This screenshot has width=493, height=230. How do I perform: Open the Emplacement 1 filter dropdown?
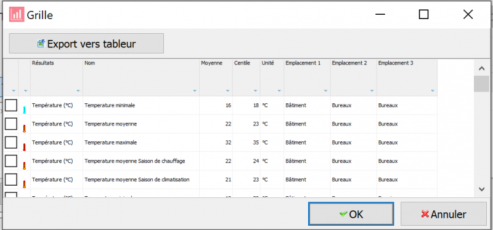click(x=326, y=91)
